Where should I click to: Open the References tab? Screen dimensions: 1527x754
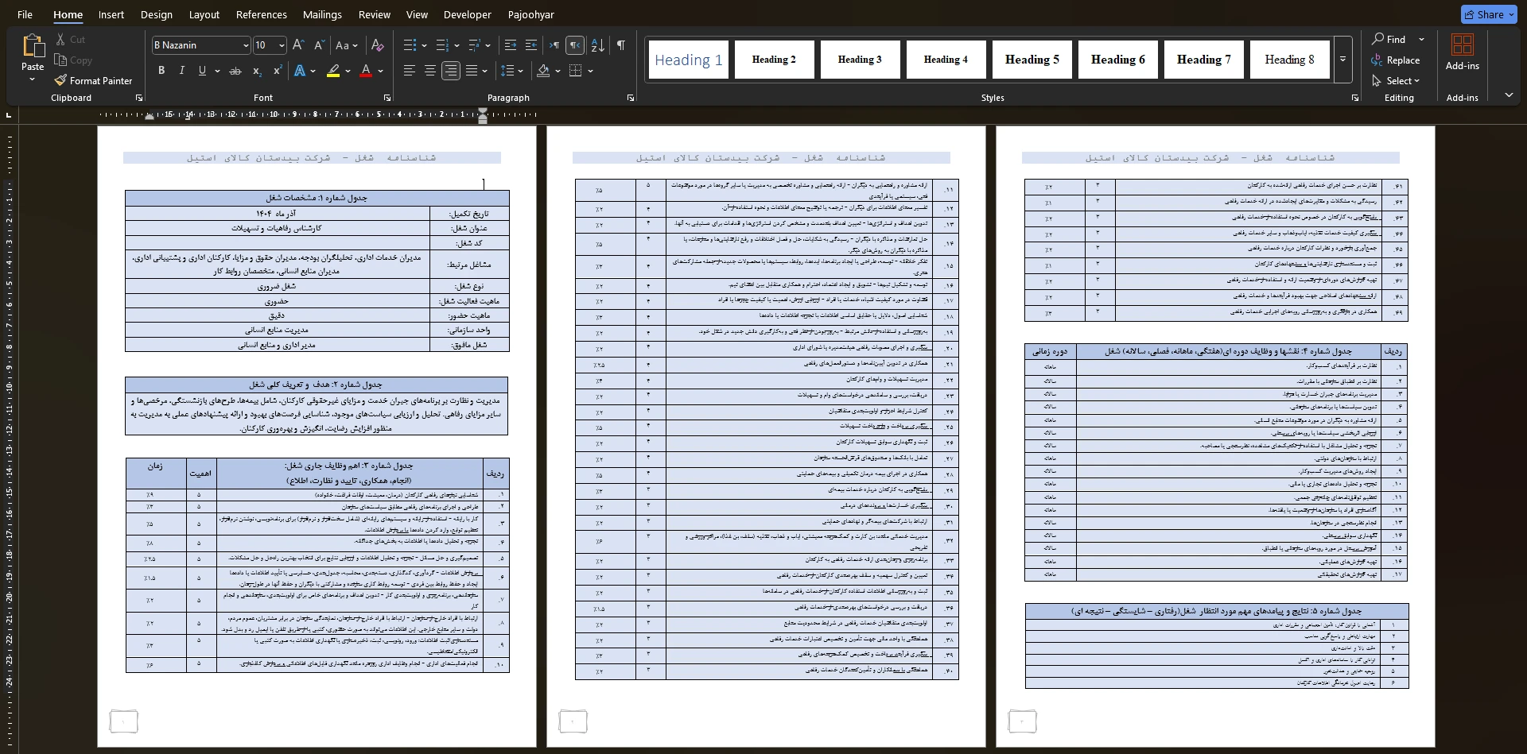click(x=261, y=14)
